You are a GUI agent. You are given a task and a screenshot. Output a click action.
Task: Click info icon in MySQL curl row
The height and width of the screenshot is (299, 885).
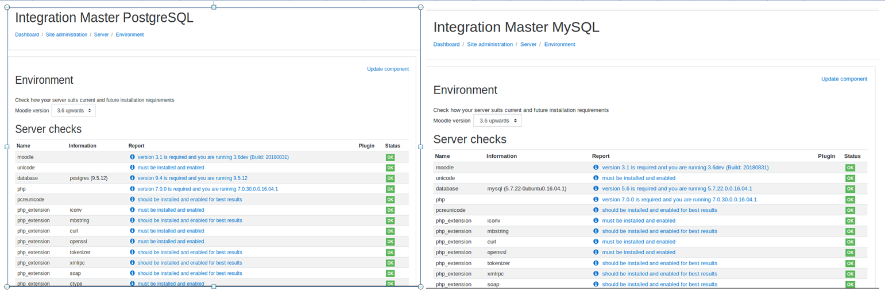tap(596, 242)
